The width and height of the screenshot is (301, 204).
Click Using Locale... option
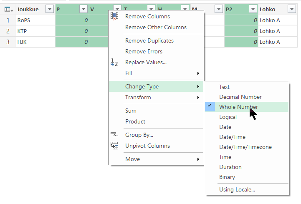pyautogui.click(x=237, y=189)
